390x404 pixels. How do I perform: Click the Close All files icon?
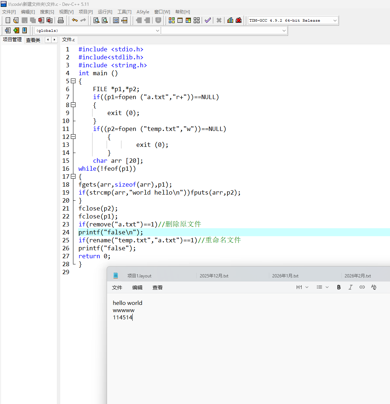[50, 20]
